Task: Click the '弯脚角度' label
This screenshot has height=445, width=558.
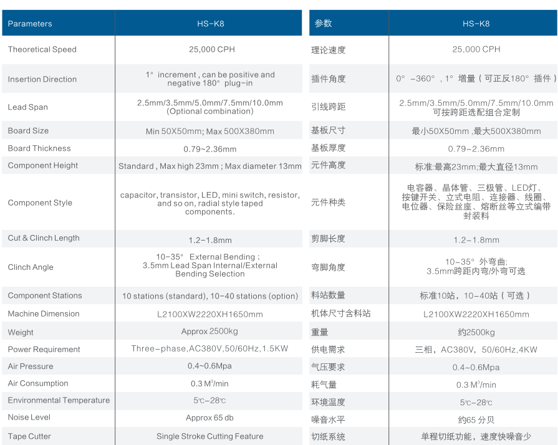Action: (x=328, y=267)
